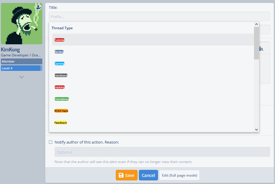
Task: Click the Optional reason input field
Action: pos(163,152)
